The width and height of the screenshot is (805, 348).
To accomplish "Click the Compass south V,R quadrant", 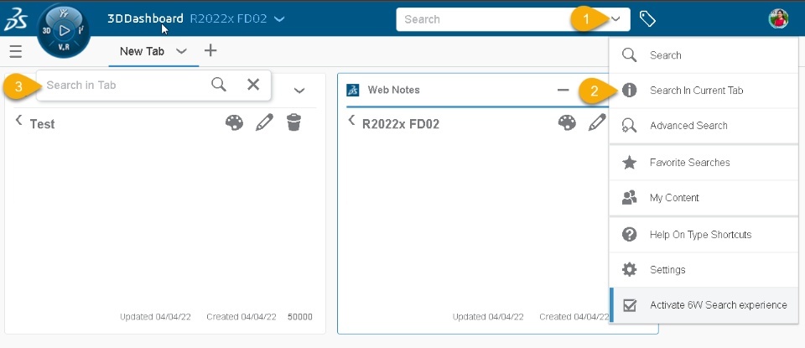I will point(65,48).
